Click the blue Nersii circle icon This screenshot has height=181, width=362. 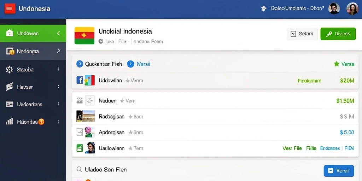click(x=130, y=64)
